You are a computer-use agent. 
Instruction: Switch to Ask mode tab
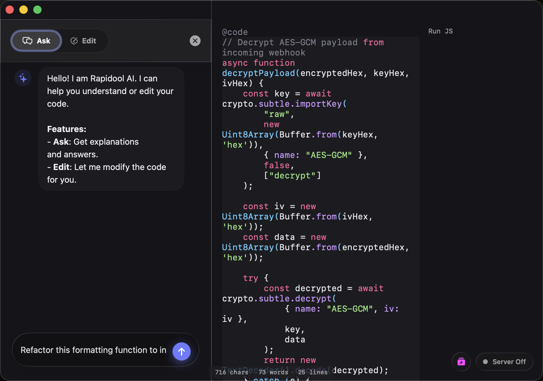tap(36, 41)
